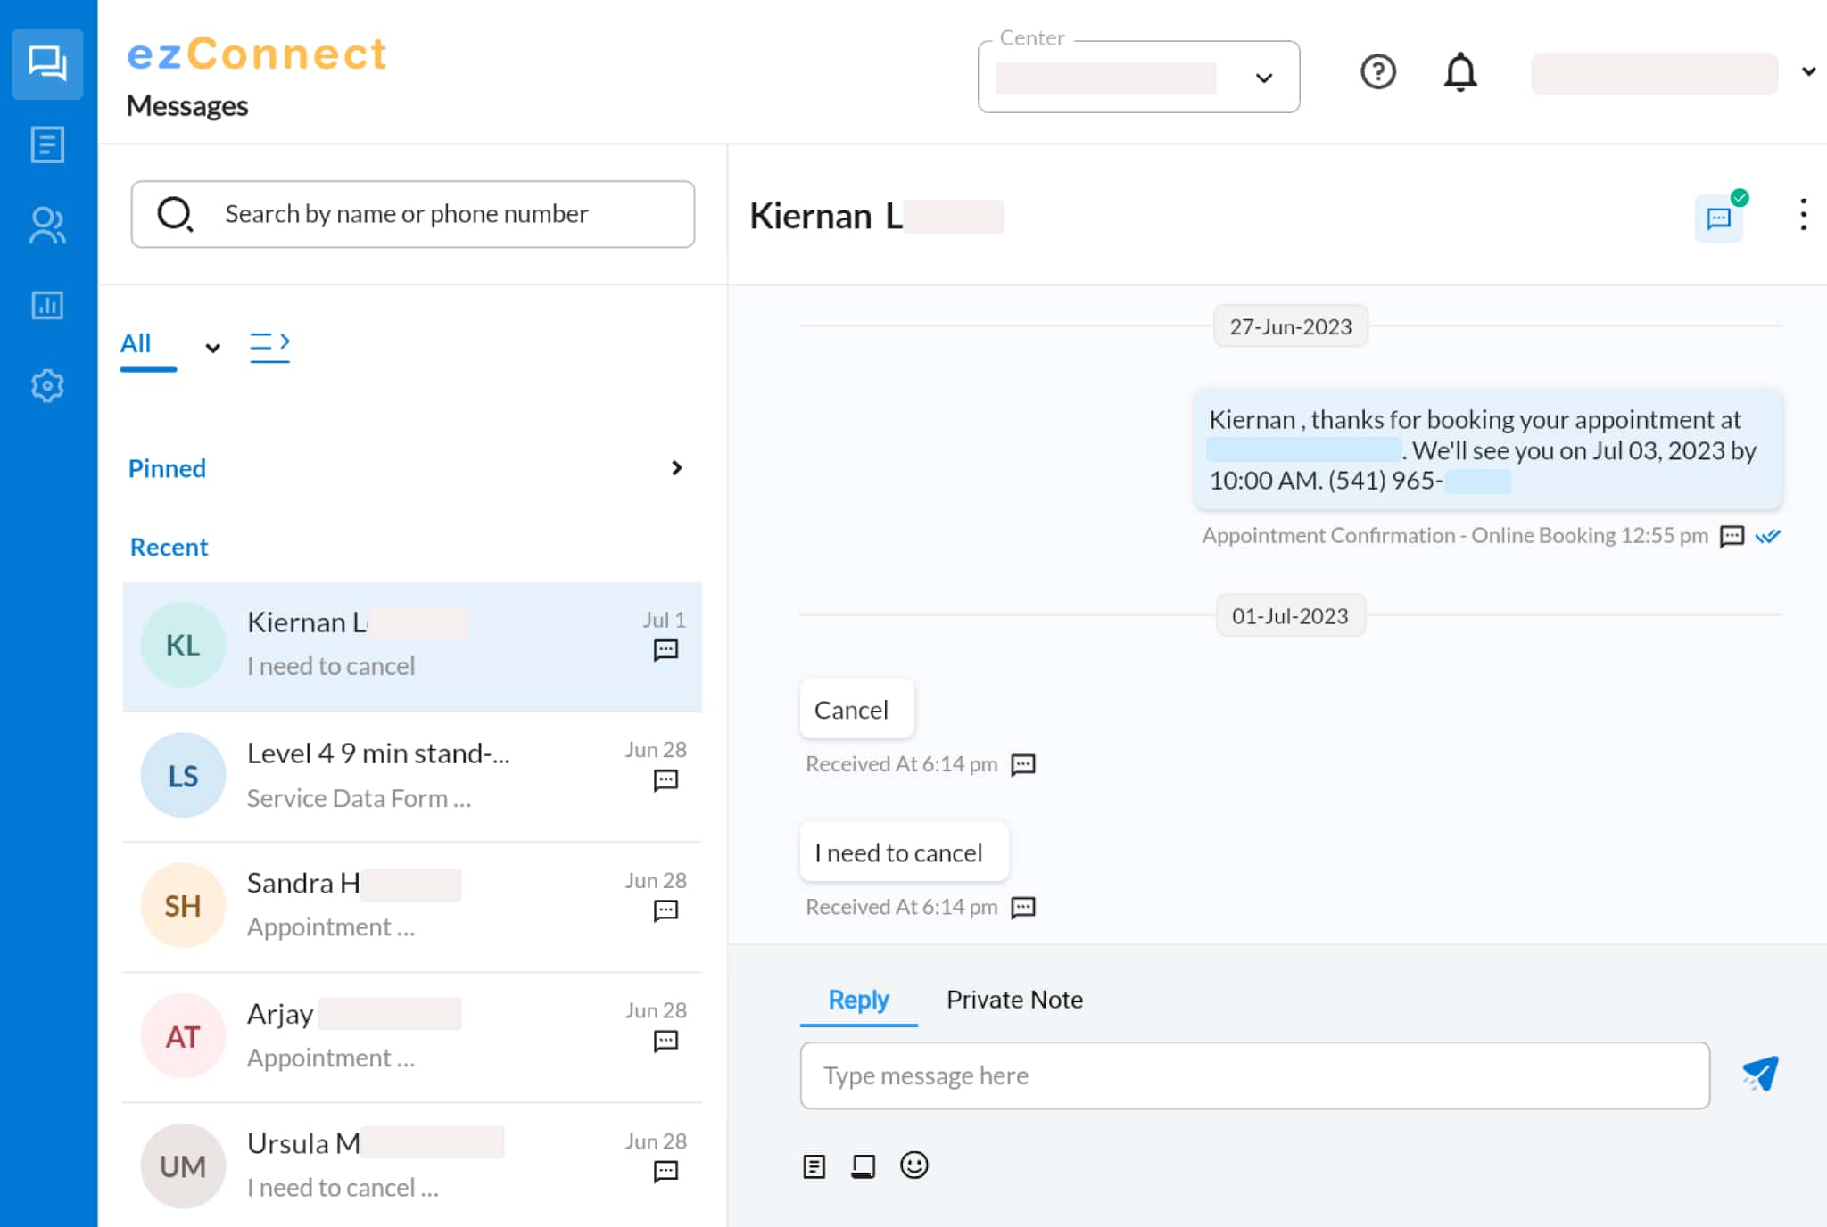
Task: Click the Pinned section label
Action: click(167, 468)
